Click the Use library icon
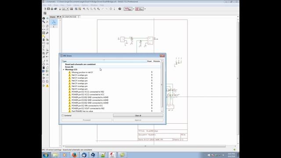 (72, 9)
